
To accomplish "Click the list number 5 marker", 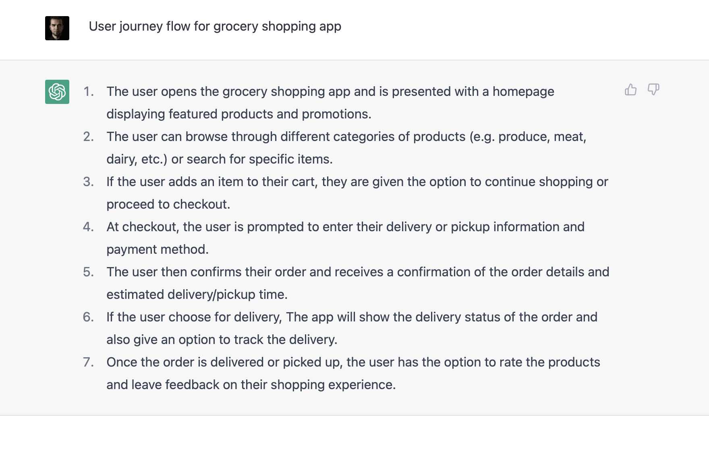I will pyautogui.click(x=89, y=272).
